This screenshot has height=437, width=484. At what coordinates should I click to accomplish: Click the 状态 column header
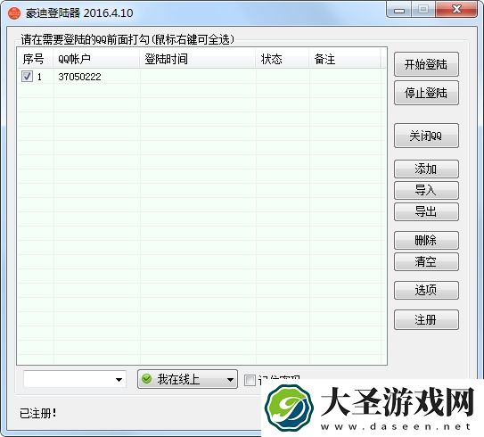283,59
